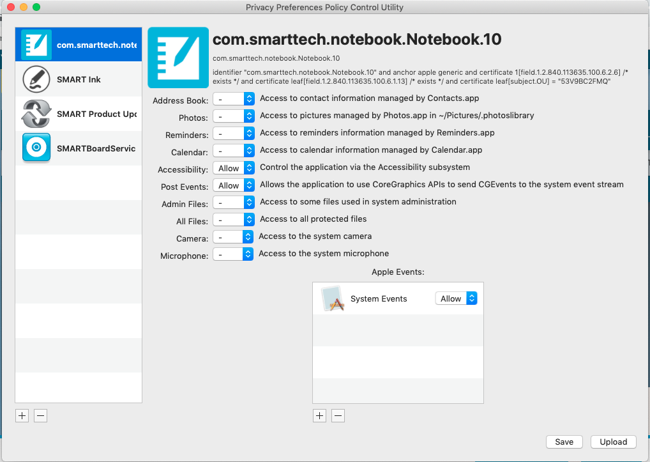Image resolution: width=650 pixels, height=462 pixels.
Task: Open the Microphone permission dropdown
Action: coord(233,254)
